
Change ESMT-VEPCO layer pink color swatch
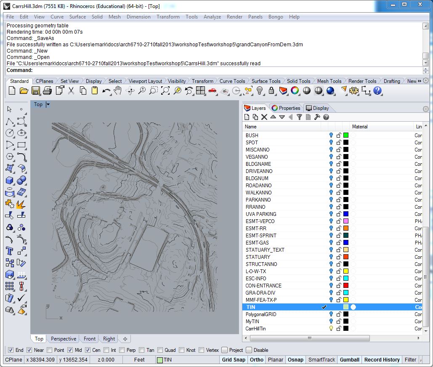click(x=346, y=221)
